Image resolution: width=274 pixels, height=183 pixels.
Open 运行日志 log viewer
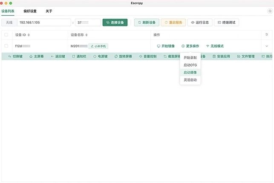tap(200, 22)
